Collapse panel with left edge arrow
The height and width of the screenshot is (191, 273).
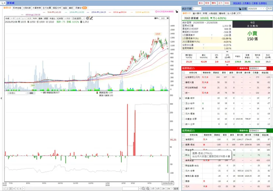1,98
